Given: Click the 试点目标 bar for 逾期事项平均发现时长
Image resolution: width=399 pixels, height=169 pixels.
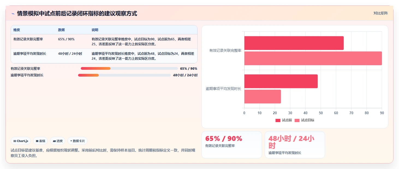Looking at the screenshot, I should click(263, 96).
